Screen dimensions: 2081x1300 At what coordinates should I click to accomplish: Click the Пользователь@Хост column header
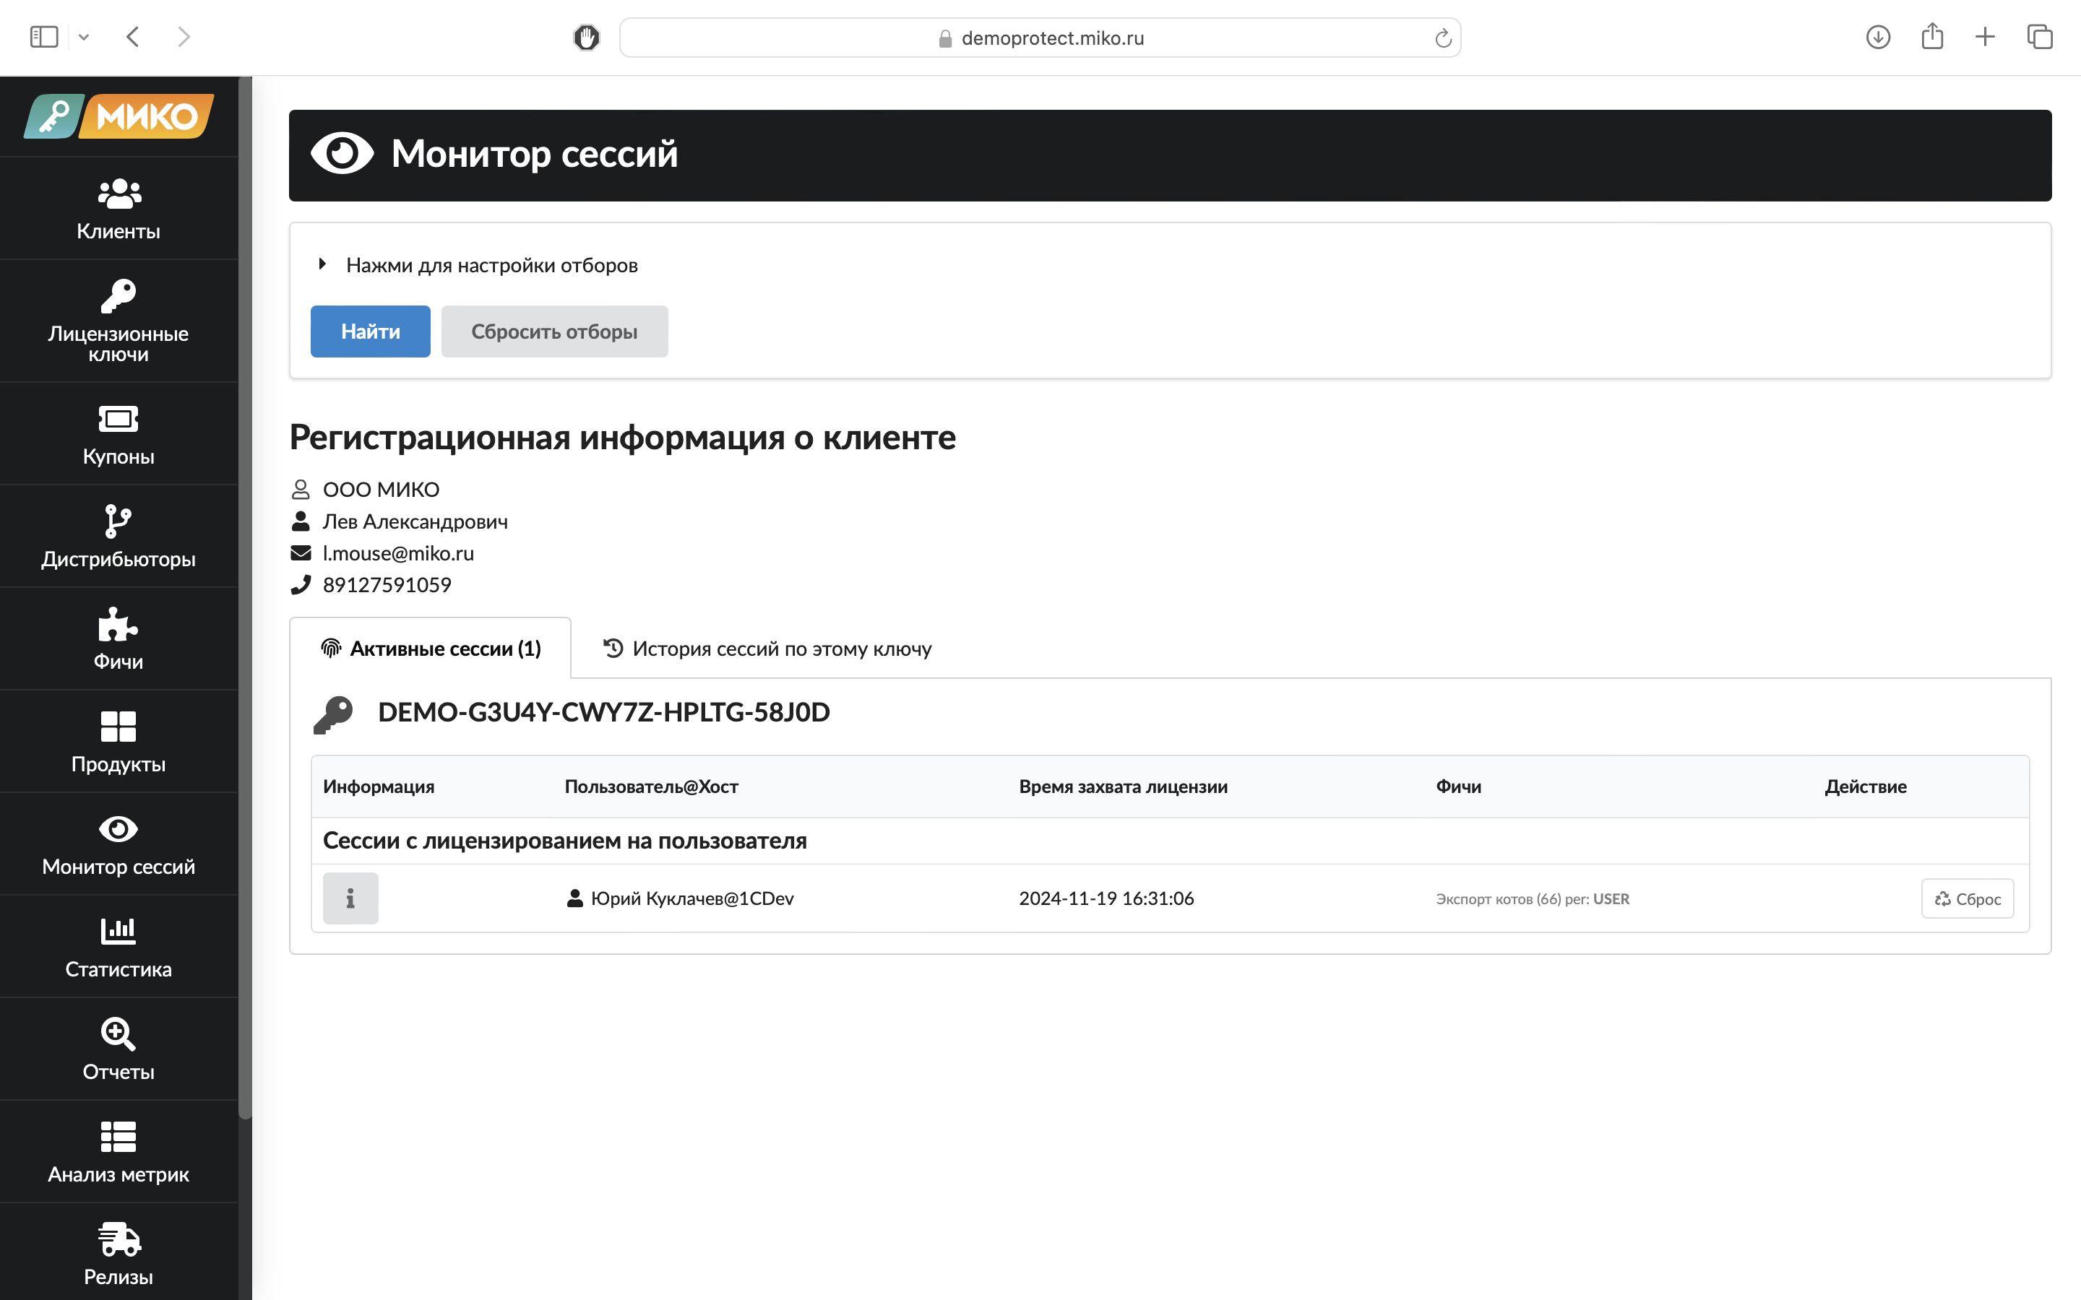point(652,786)
